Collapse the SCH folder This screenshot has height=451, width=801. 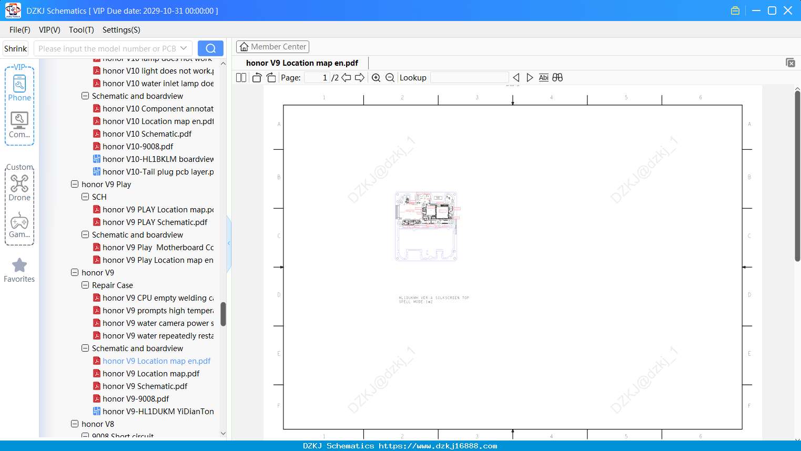(x=85, y=197)
